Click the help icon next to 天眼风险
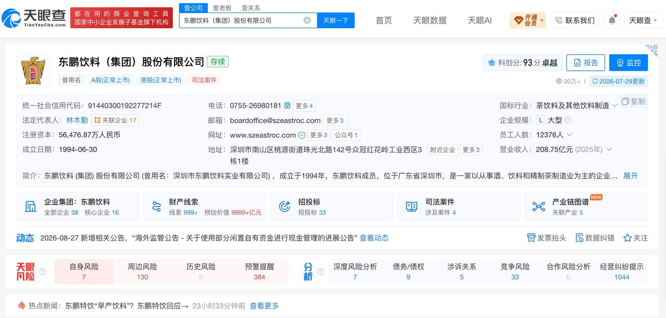 click(43, 272)
